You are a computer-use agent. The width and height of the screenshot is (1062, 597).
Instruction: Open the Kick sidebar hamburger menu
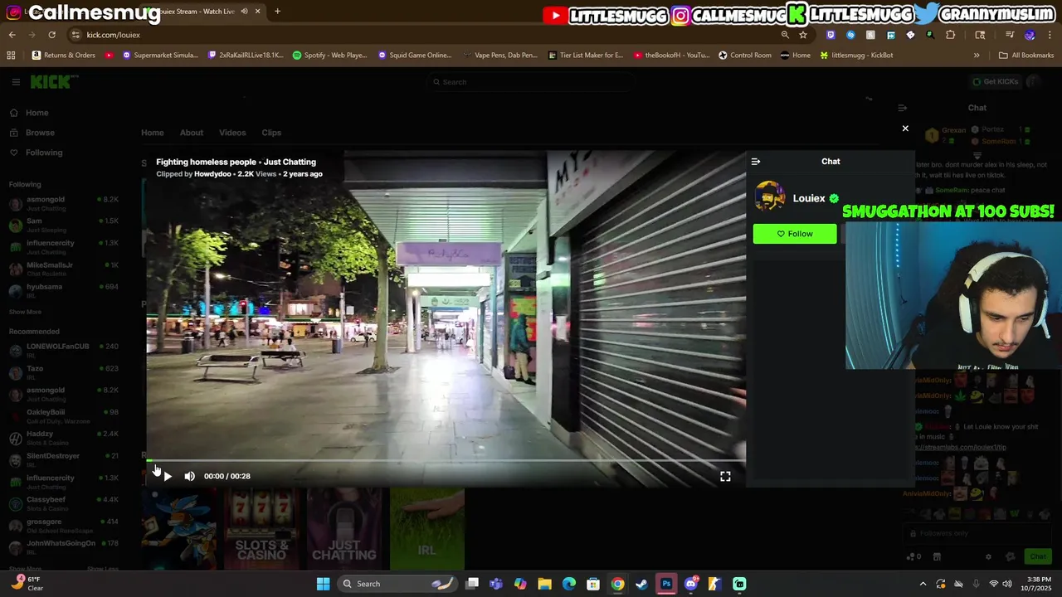point(16,82)
